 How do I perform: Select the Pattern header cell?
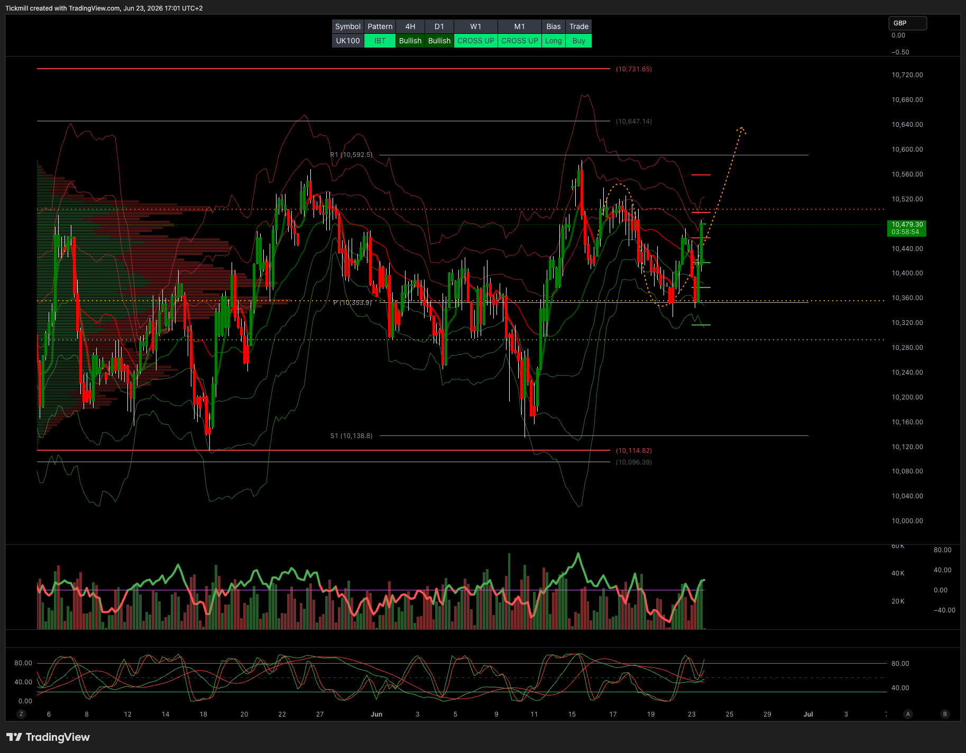pos(380,26)
